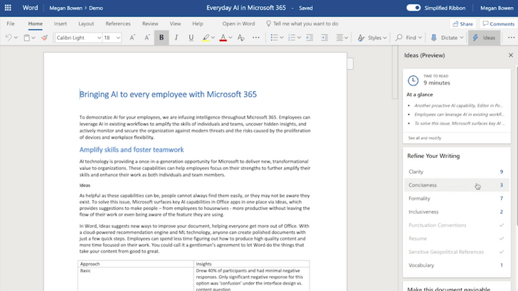Switch to the Layout tab
The image size is (518, 291).
(86, 23)
